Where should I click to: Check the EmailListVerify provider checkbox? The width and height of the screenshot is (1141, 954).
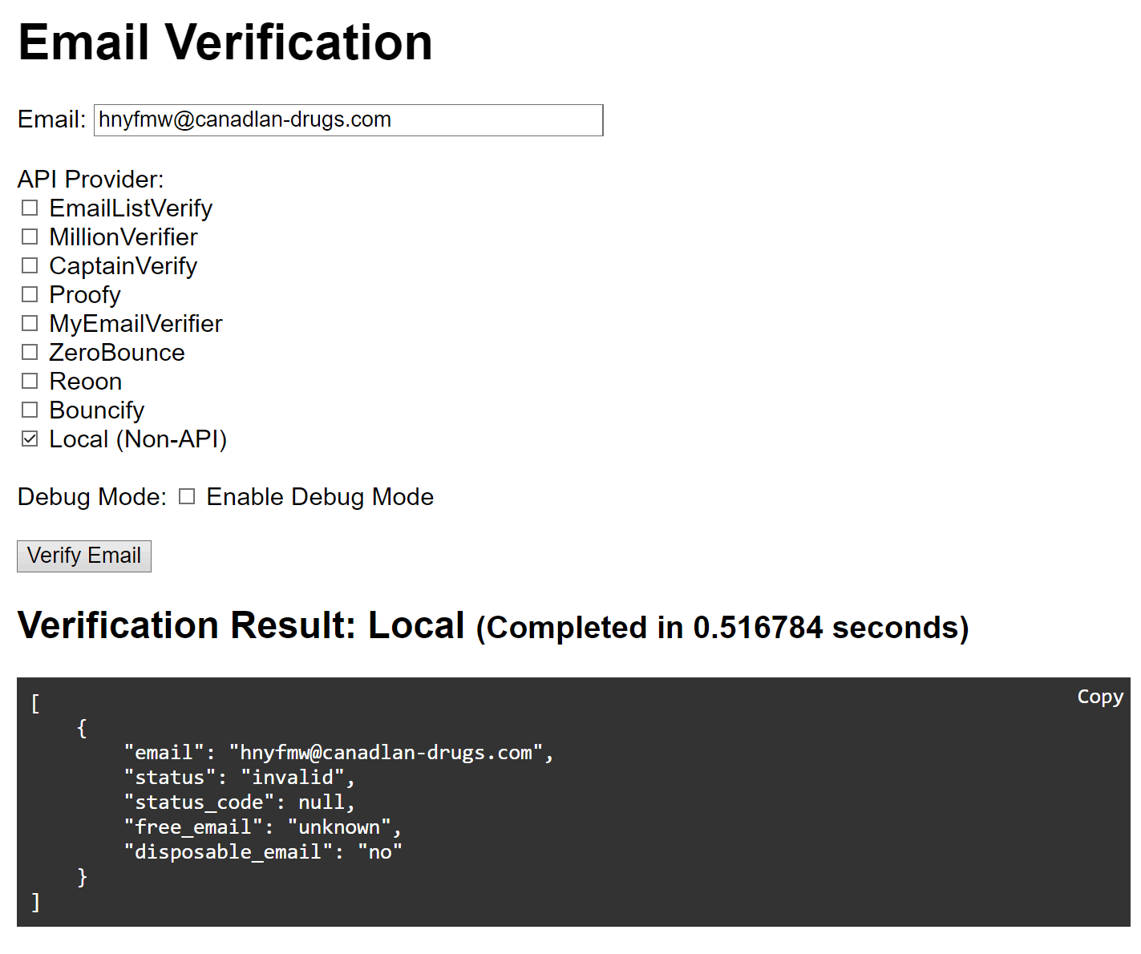pyautogui.click(x=30, y=208)
